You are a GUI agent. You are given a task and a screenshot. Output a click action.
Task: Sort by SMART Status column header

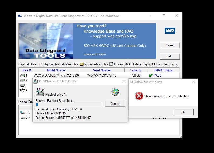(163, 70)
